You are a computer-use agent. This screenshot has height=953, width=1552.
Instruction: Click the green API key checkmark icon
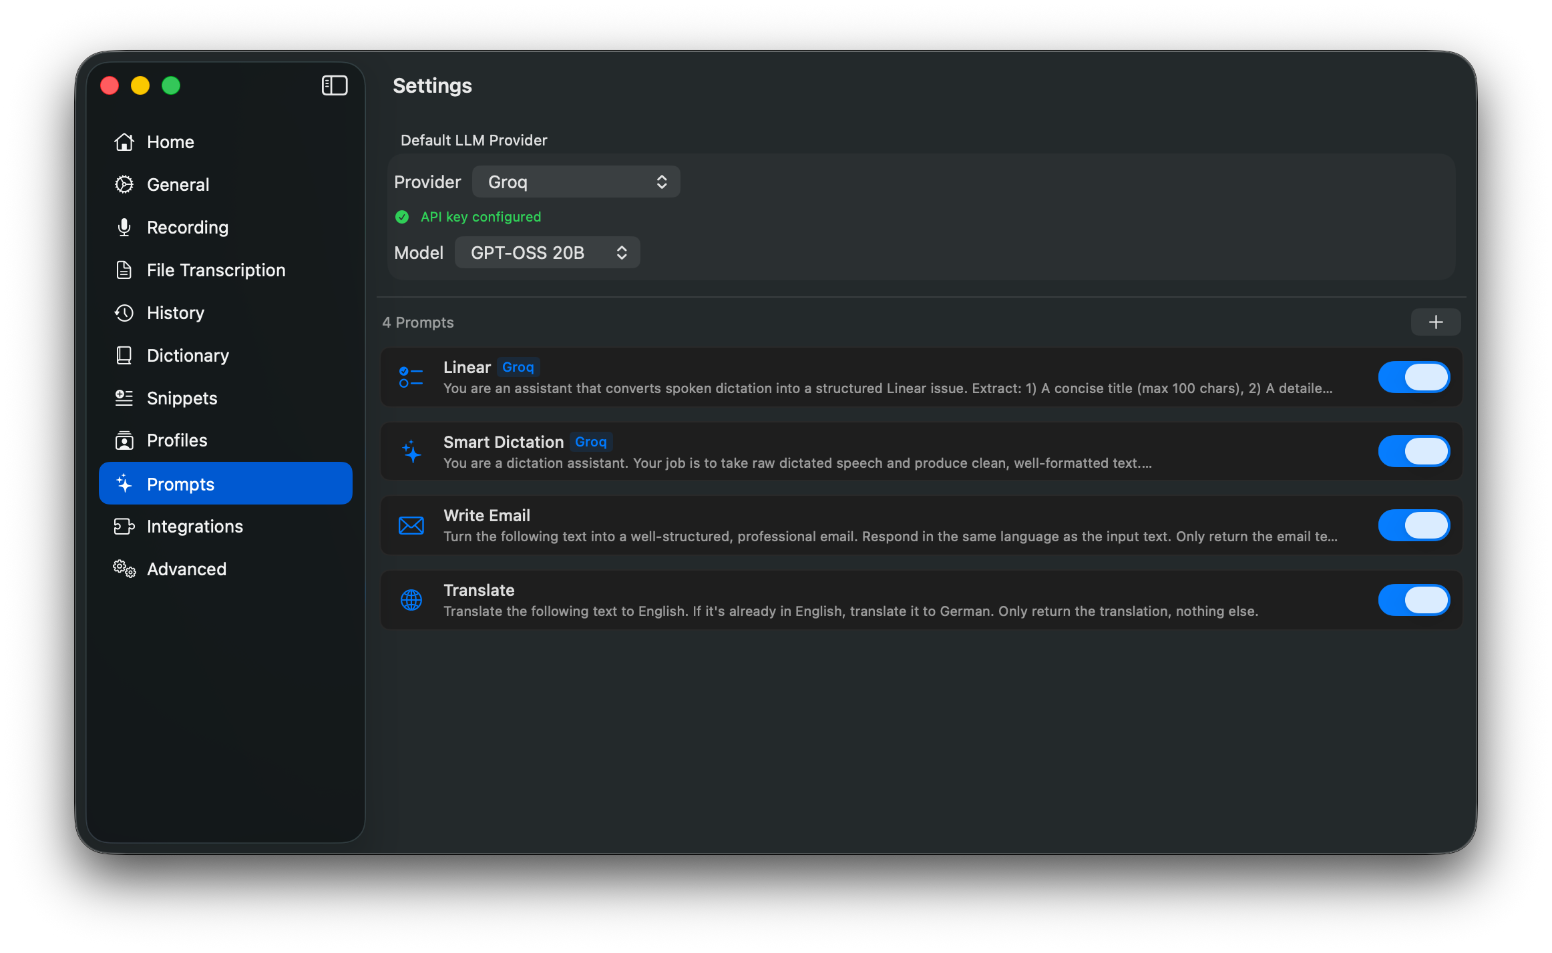[402, 217]
